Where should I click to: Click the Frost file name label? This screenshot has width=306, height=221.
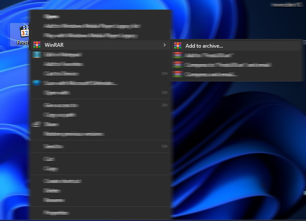[23, 42]
